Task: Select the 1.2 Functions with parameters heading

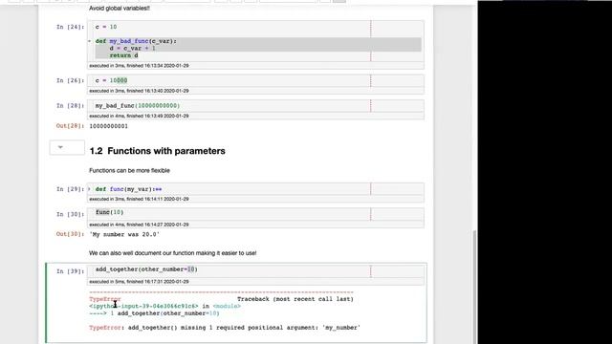Action: tap(157, 151)
